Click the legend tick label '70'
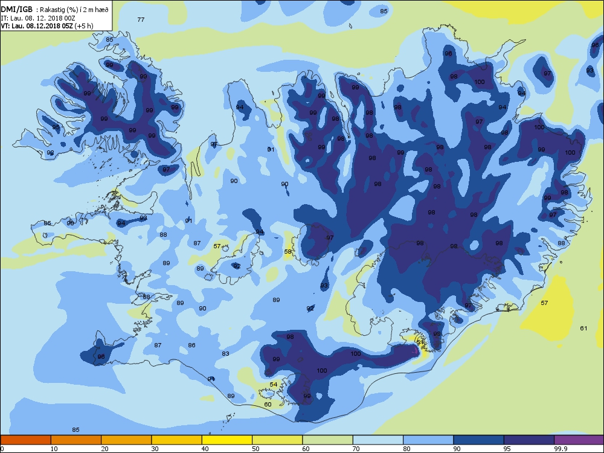Image resolution: width=604 pixels, height=453 pixels. coord(356,449)
